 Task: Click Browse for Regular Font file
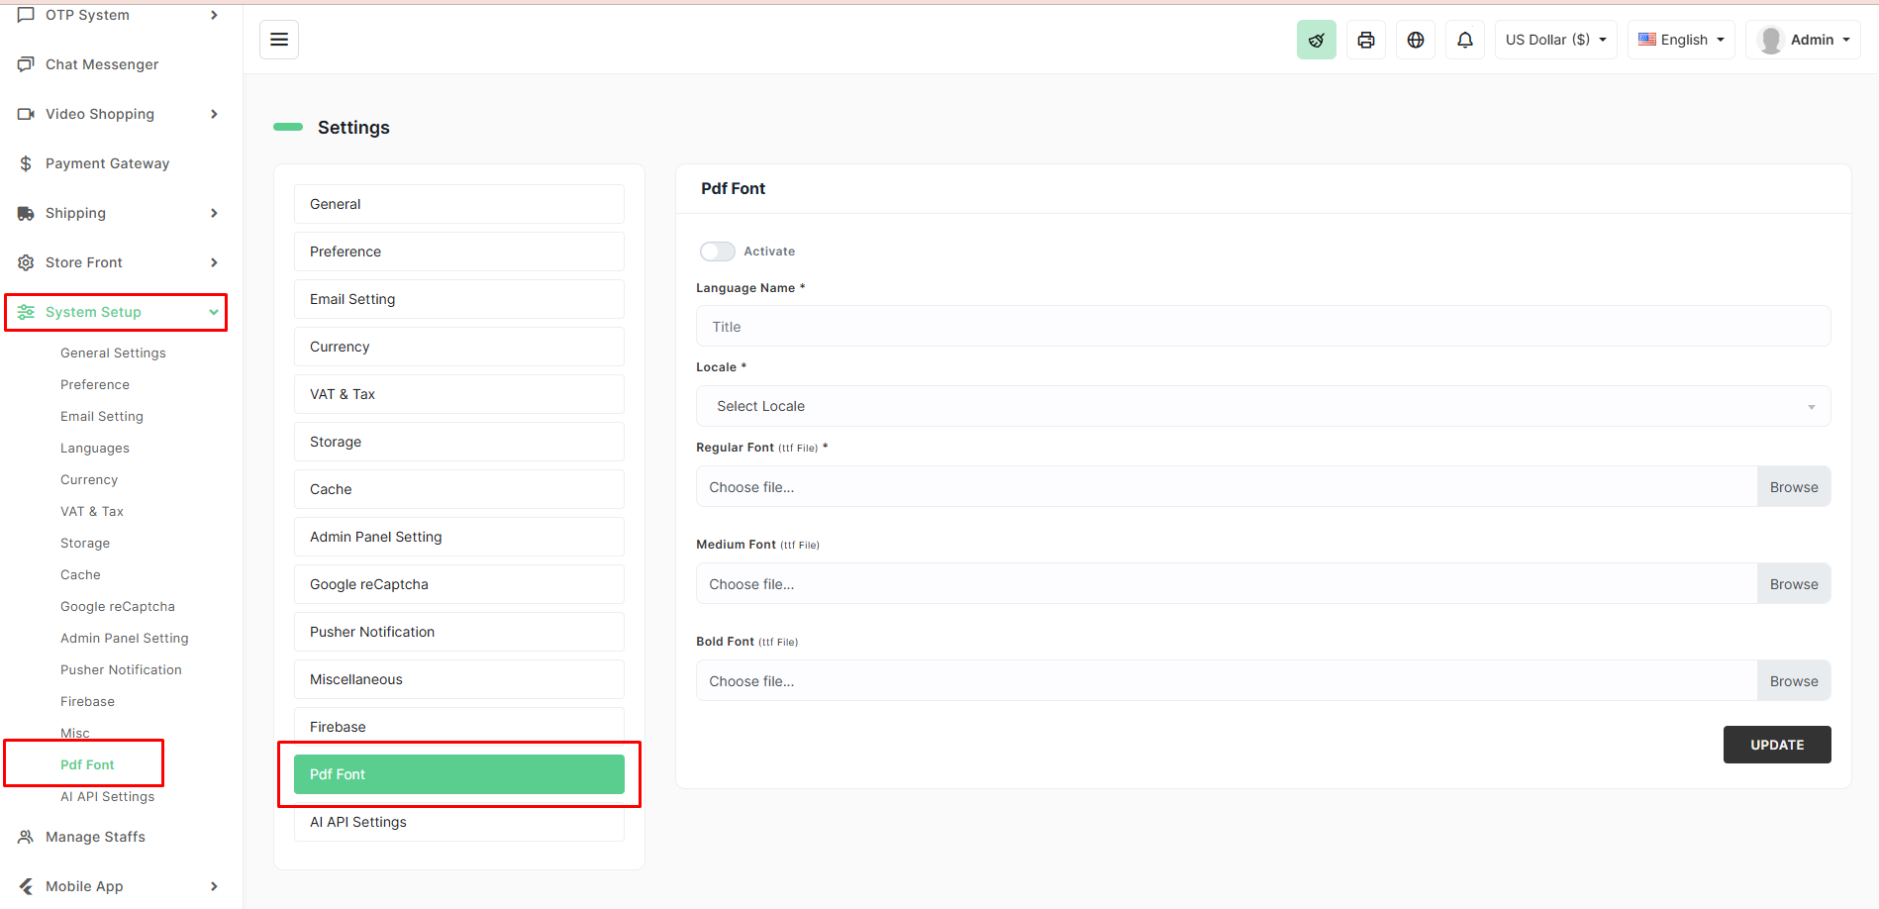click(1793, 487)
